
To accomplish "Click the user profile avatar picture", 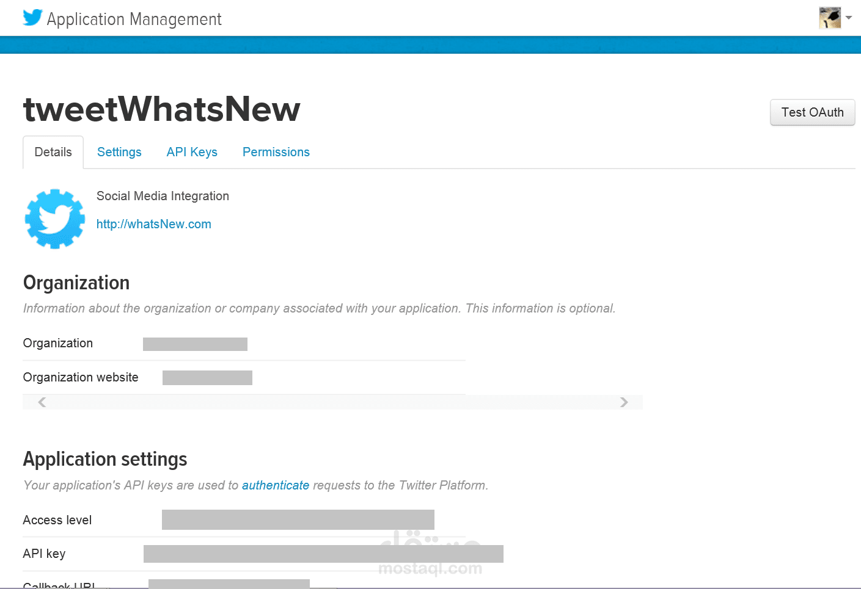I will (x=830, y=18).
